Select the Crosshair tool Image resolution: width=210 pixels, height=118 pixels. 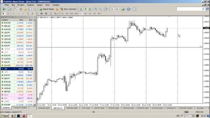[x=8, y=13]
